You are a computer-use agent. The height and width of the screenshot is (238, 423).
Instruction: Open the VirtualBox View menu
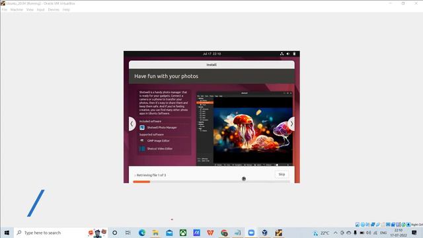(30, 9)
